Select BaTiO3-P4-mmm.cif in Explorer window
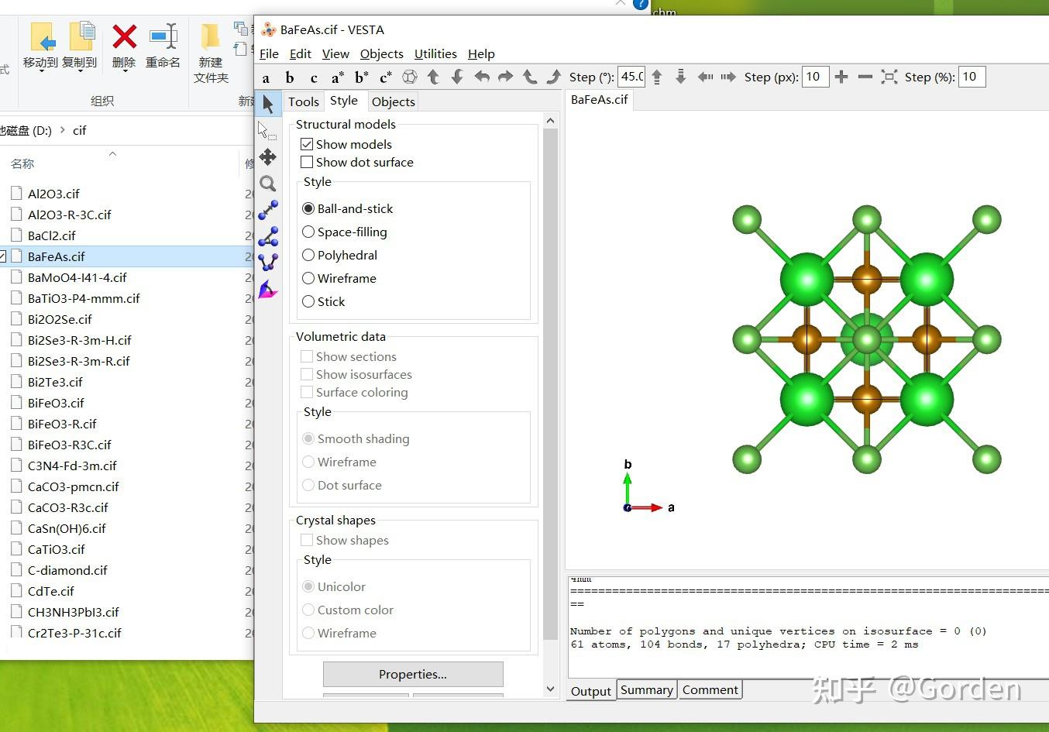 click(x=84, y=298)
